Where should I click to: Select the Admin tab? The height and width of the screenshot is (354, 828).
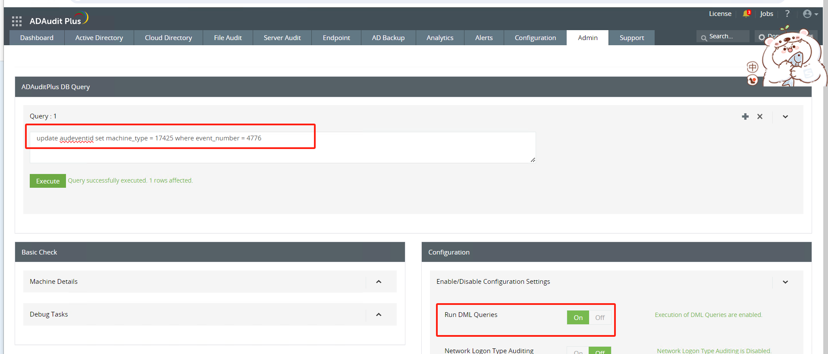588,37
